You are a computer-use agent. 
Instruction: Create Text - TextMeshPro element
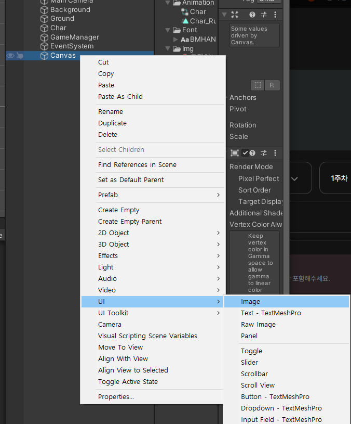(287, 313)
